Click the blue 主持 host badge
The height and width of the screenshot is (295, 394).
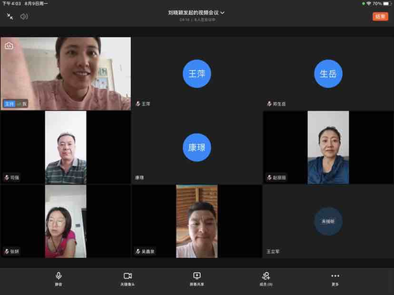coord(9,104)
